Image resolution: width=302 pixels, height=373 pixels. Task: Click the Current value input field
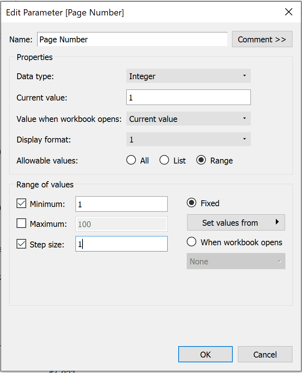click(188, 97)
